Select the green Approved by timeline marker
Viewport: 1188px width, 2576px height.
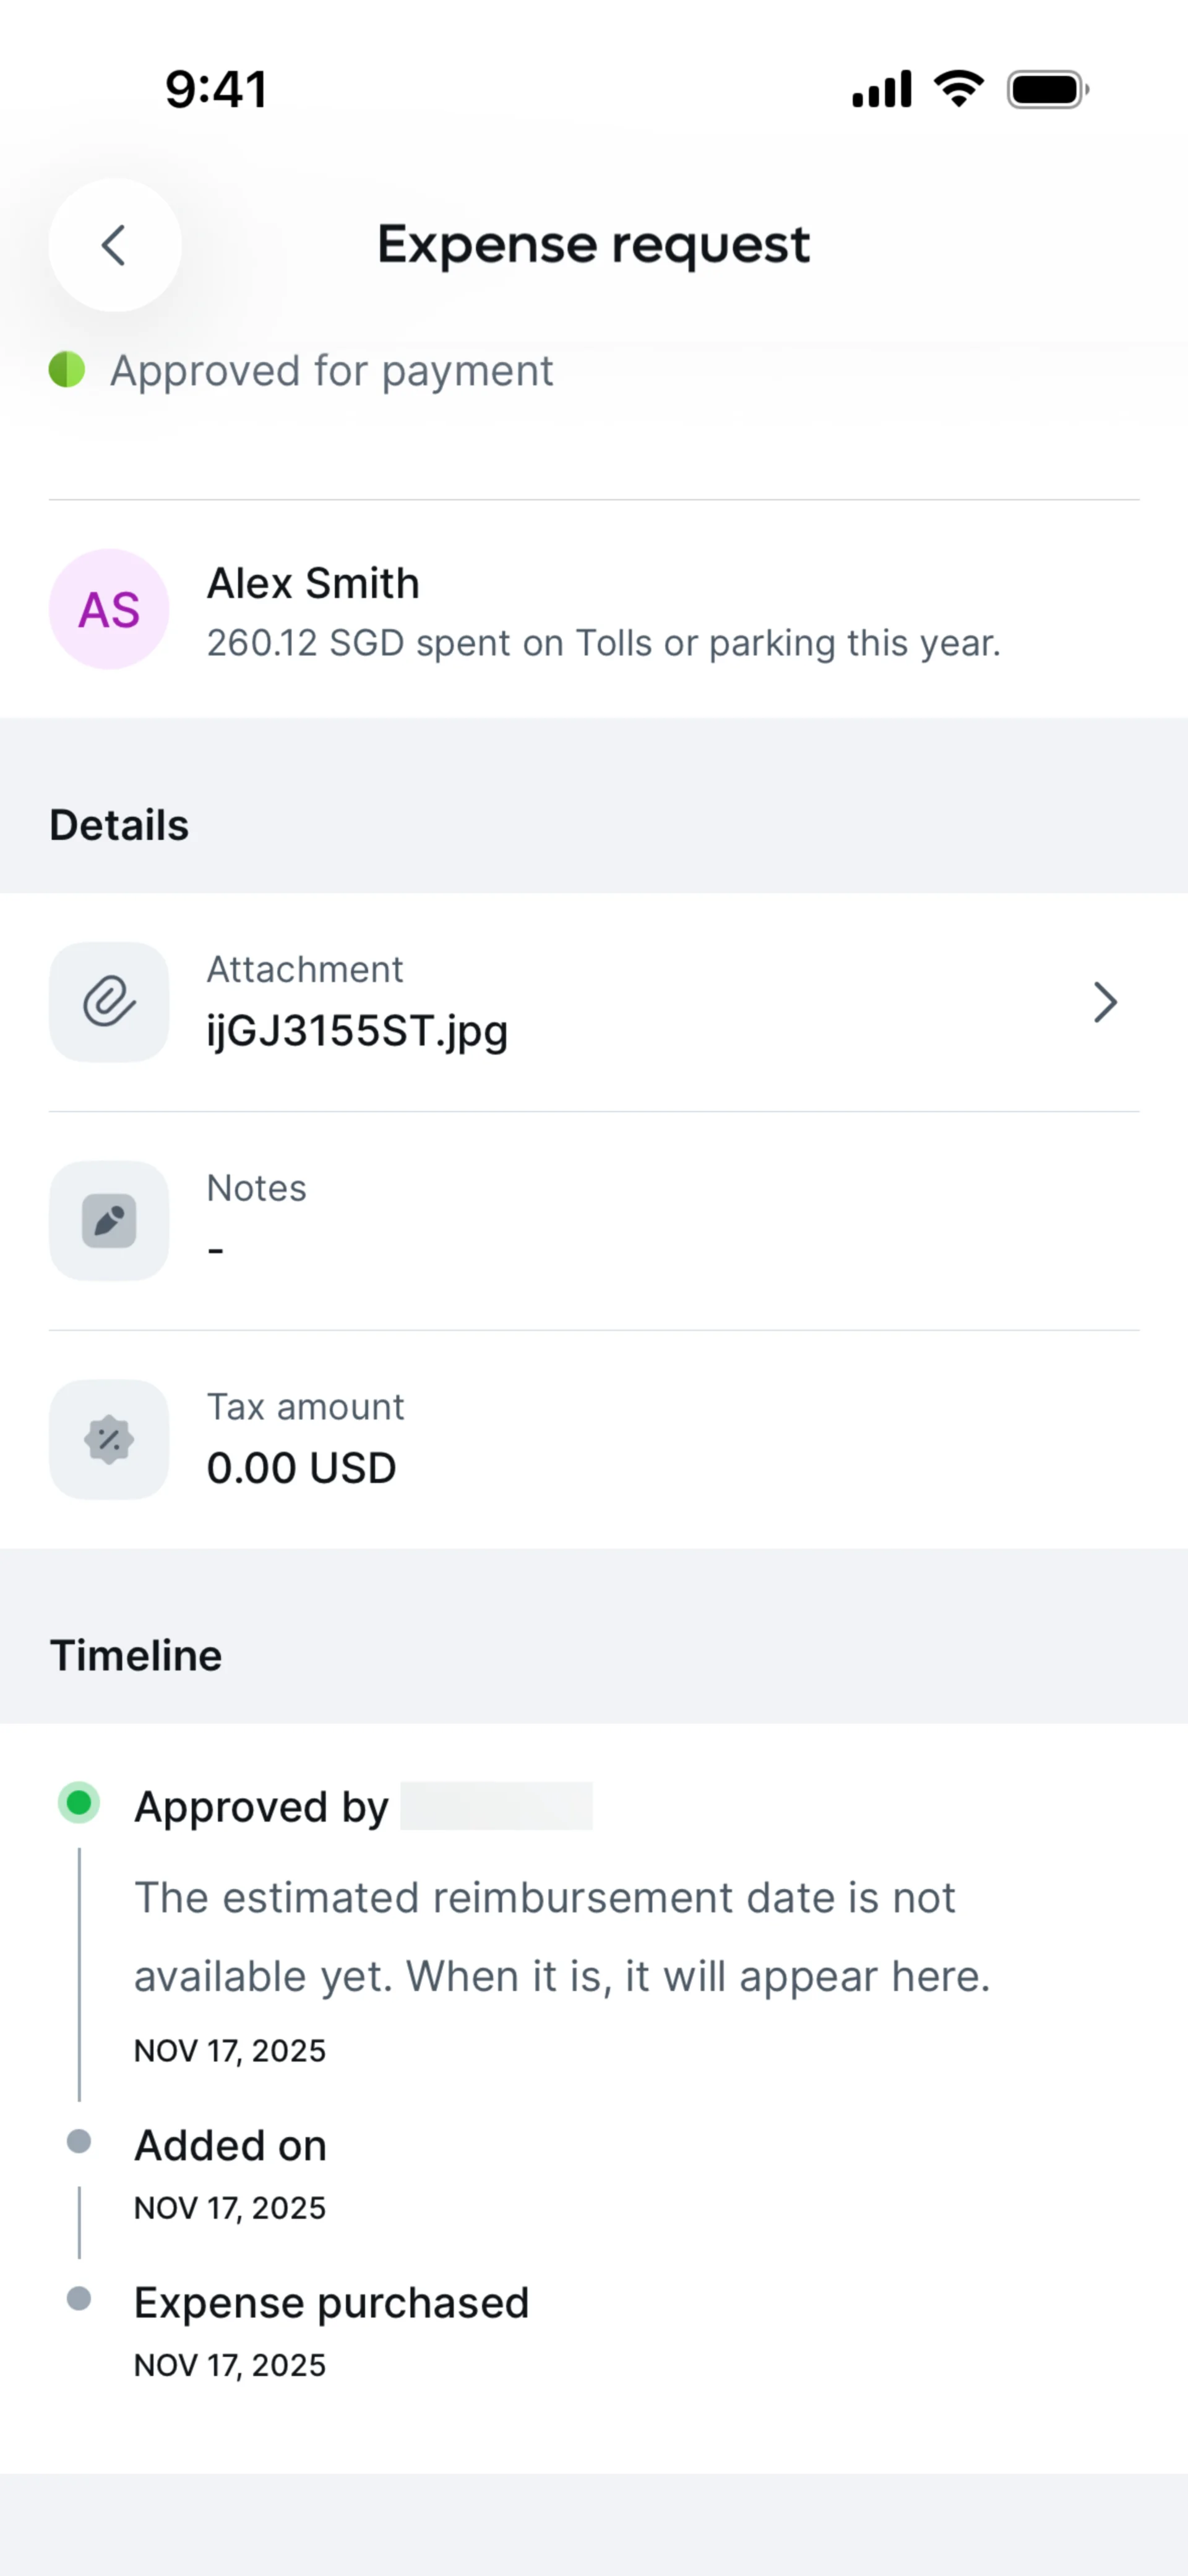(x=79, y=1803)
